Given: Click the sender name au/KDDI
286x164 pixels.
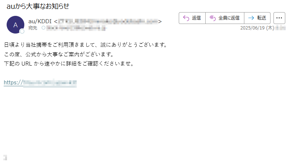Looking at the screenshot, I should [x=40, y=21].
